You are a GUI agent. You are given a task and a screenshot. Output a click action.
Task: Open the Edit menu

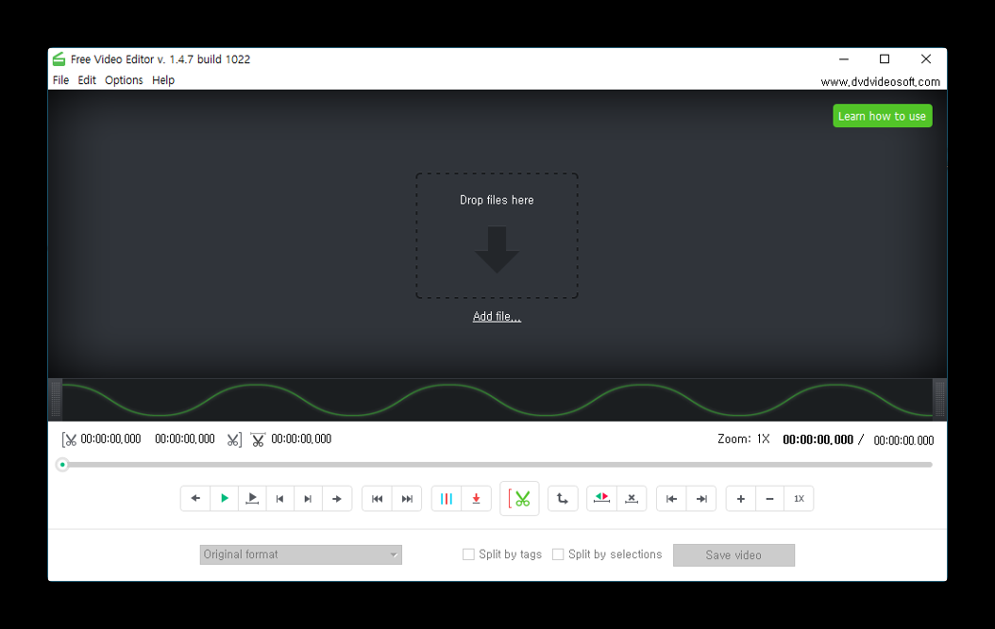(87, 80)
